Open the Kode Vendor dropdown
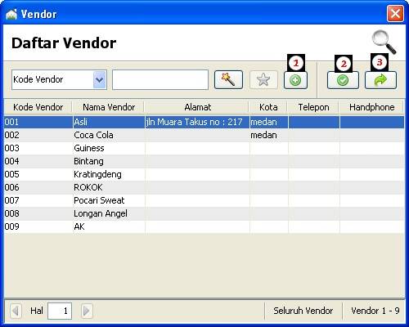409x327 pixels. pos(99,79)
